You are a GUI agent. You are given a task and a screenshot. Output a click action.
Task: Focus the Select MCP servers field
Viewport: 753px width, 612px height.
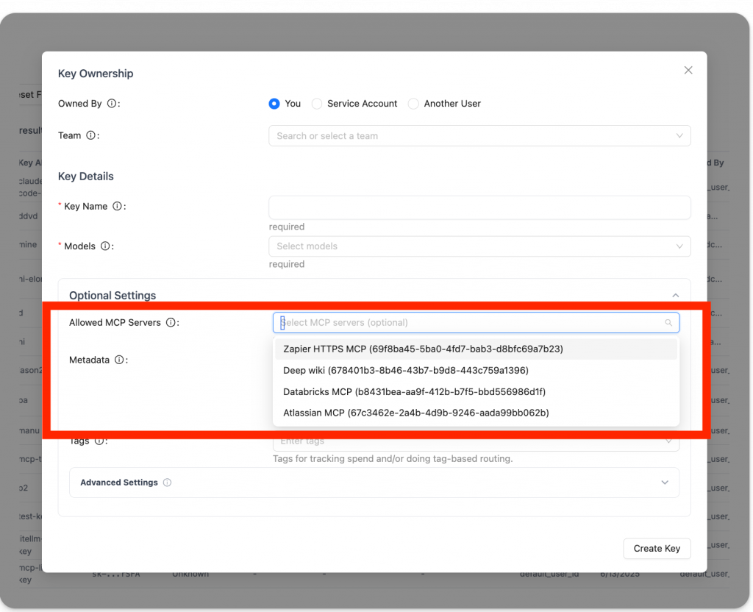click(476, 322)
